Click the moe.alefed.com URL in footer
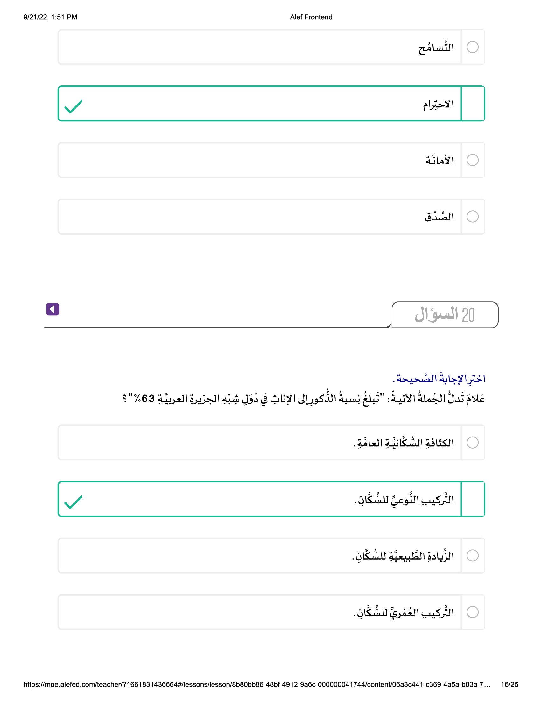 pyautogui.click(x=256, y=685)
